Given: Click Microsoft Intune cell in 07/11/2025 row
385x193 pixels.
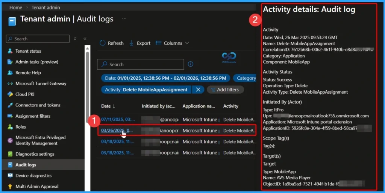Looking at the screenshot, I should pyautogui.click(x=200, y=120).
